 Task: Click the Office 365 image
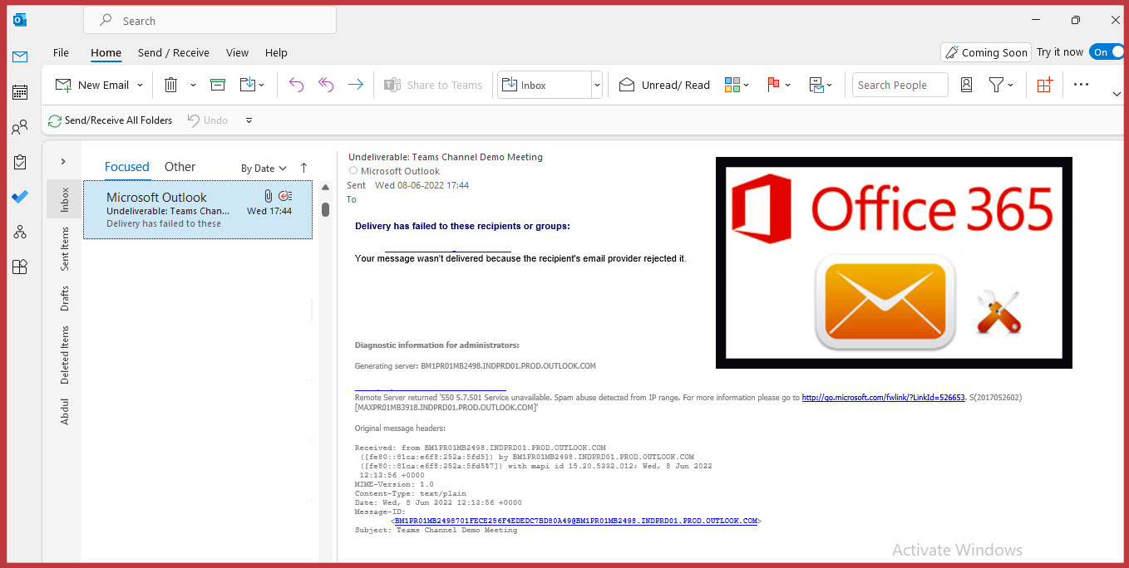pyautogui.click(x=894, y=262)
